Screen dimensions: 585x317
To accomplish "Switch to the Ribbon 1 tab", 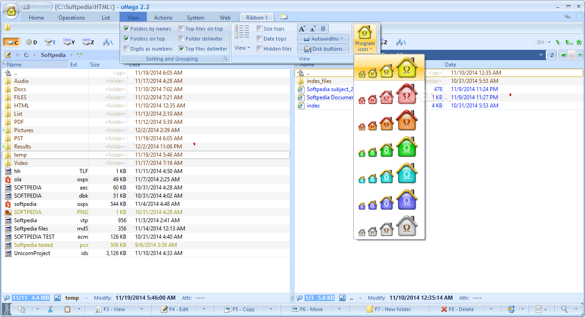I will [x=257, y=18].
